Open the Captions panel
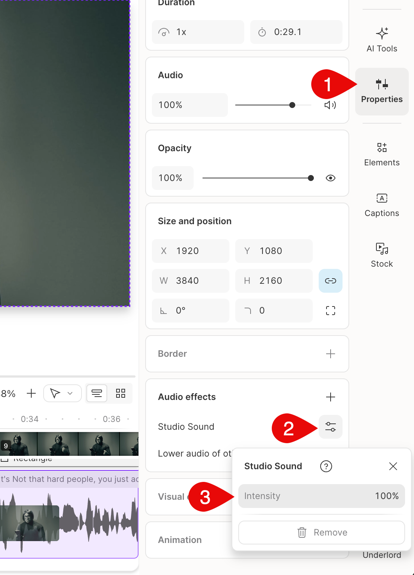This screenshot has width=414, height=575. coord(382,205)
